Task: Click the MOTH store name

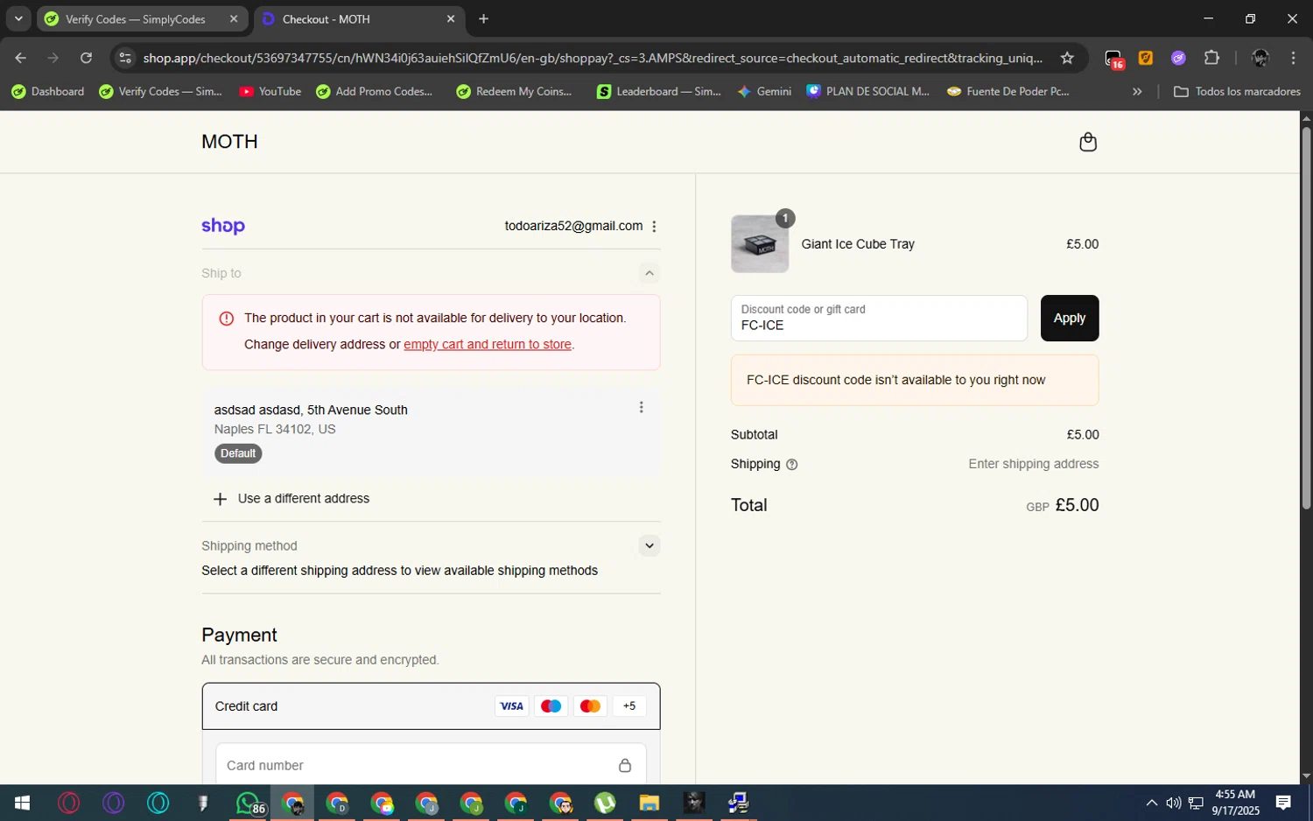Action: tap(229, 142)
